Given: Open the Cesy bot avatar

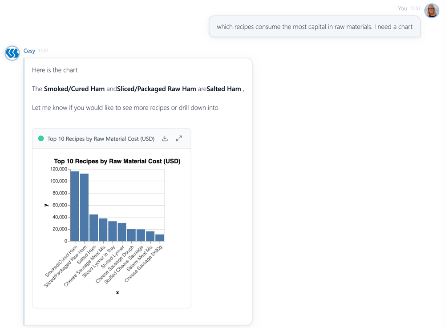Looking at the screenshot, I should point(12,53).
